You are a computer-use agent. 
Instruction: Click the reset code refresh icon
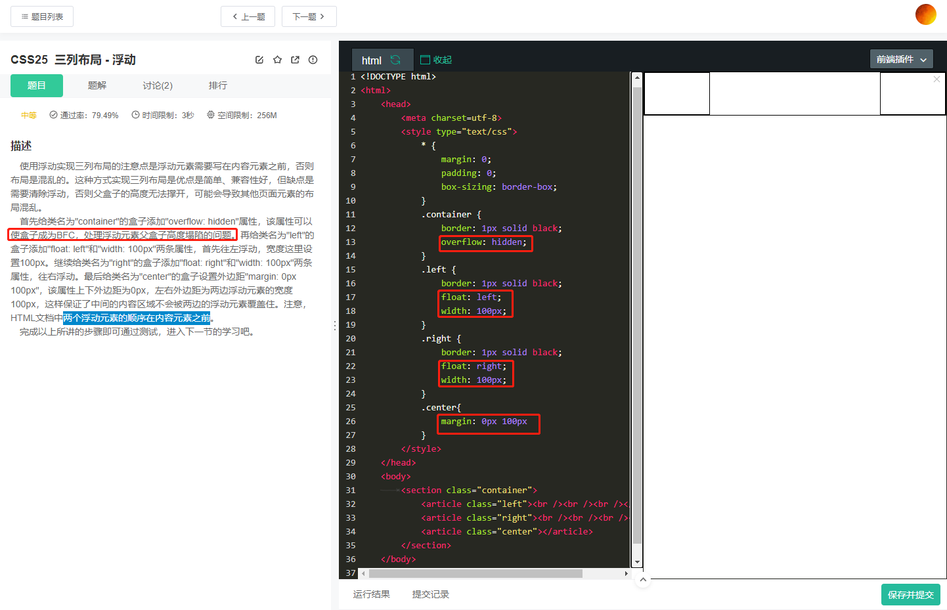pyautogui.click(x=395, y=60)
